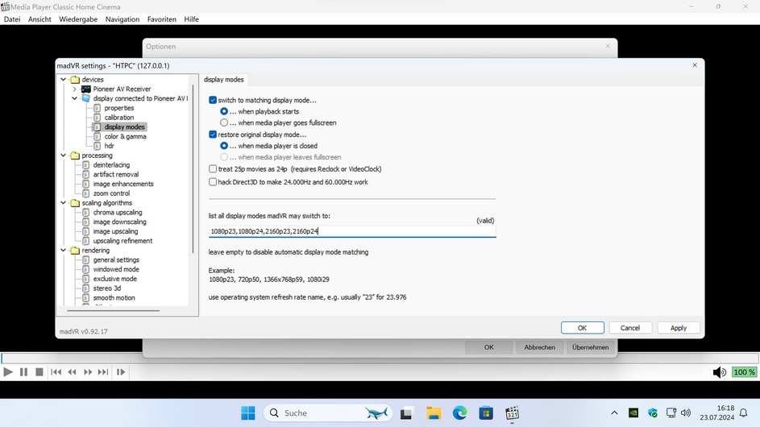Screen dimensions: 760x427
Task: Mute via the speaker icon in the player
Action: pyautogui.click(x=719, y=372)
